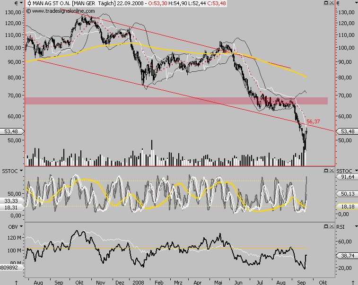Maximize the SSTOC indicator pane
The width and height of the screenshot is (358, 285).
326,171
